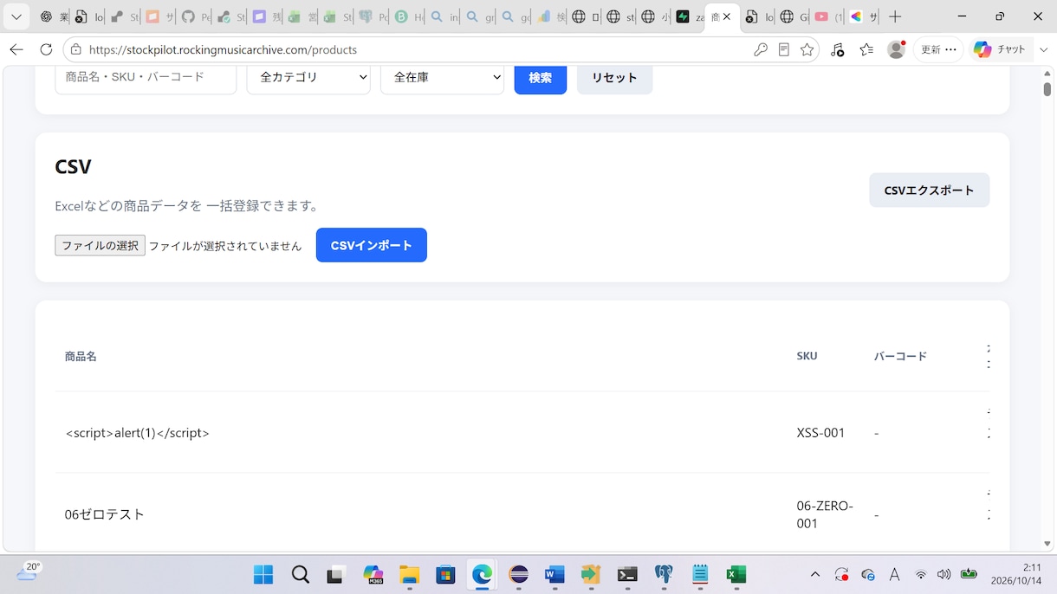Click the SKU column header
This screenshot has height=594, width=1057.
coord(807,356)
